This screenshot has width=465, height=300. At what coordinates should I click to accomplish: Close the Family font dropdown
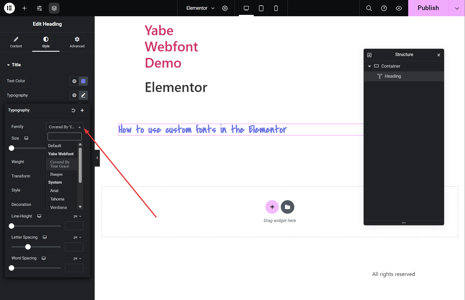(x=65, y=127)
